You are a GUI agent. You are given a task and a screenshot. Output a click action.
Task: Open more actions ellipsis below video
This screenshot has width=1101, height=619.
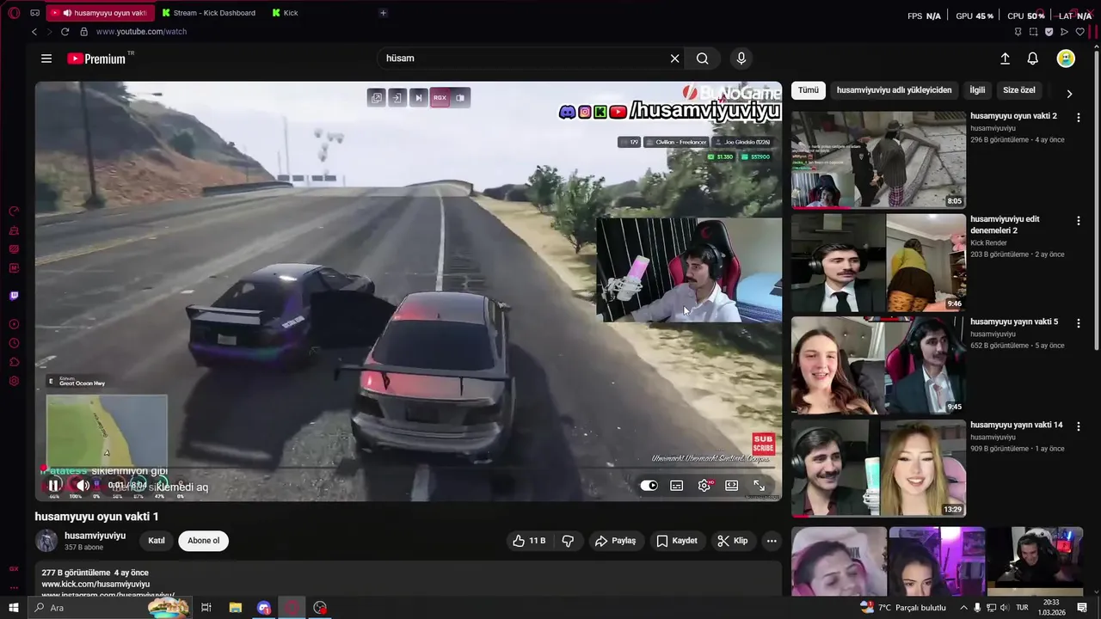point(772,541)
